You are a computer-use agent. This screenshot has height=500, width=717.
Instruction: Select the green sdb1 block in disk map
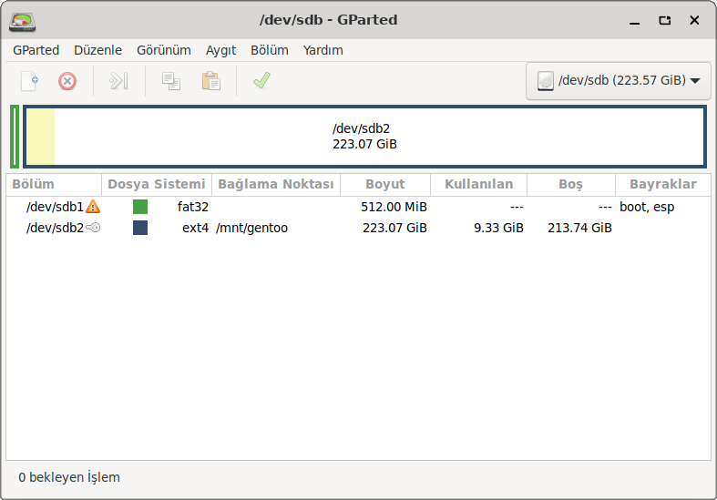15,137
